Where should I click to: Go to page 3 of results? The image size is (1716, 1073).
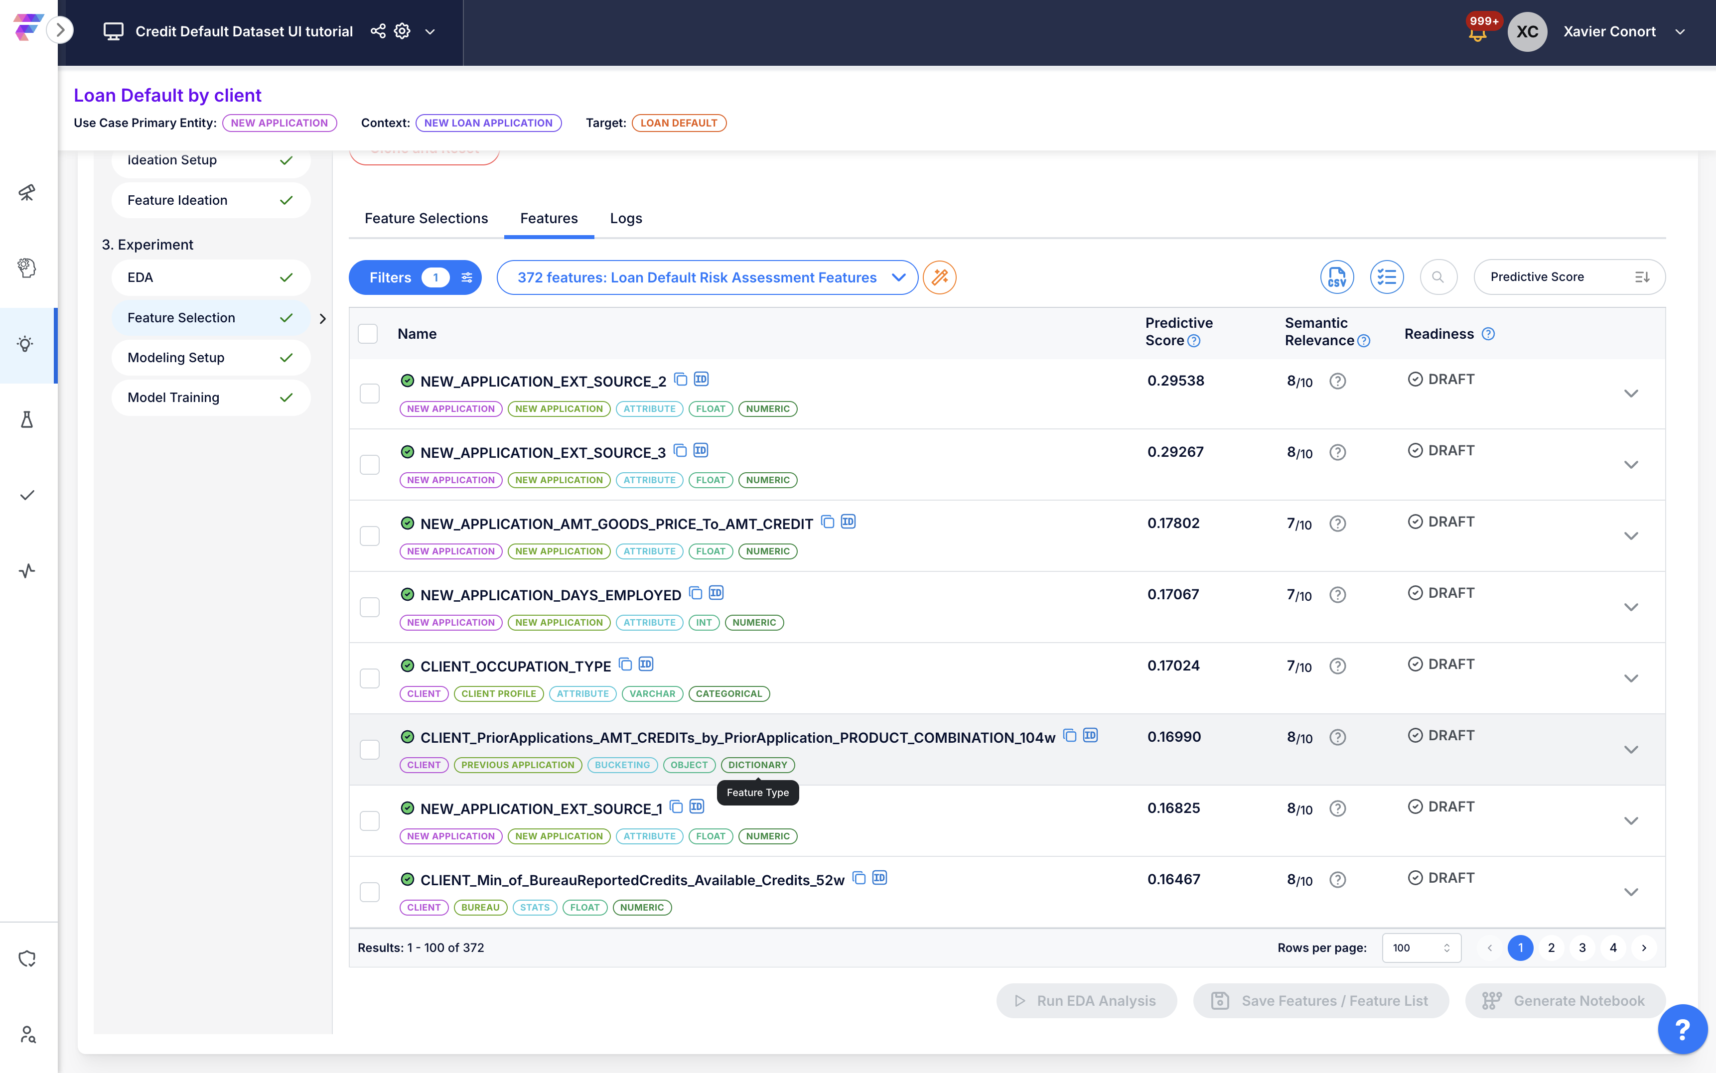coord(1582,947)
